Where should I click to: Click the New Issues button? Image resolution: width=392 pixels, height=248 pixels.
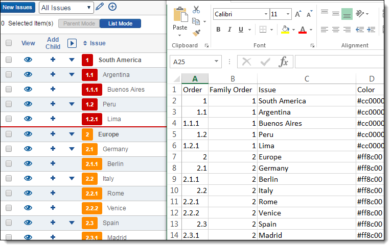click(17, 7)
